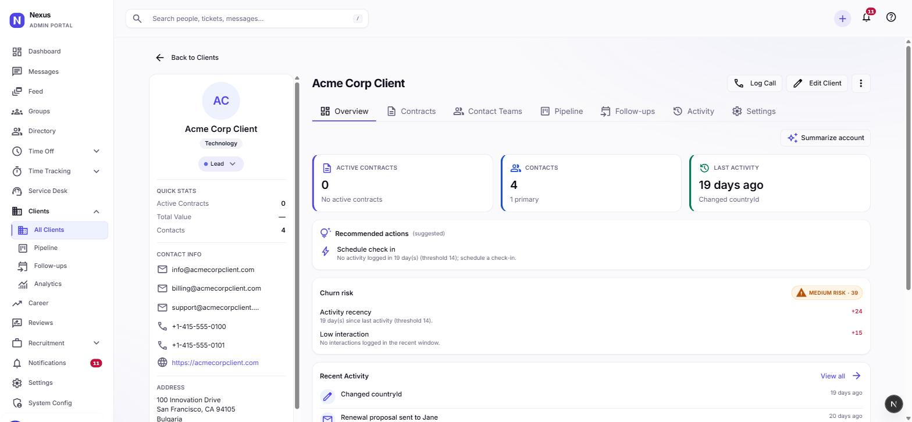Open the notification bell in header
This screenshot has height=422, width=912.
867,17
